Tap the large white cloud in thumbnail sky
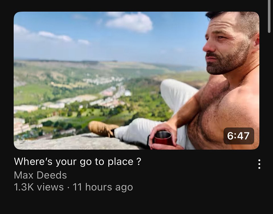Viewport: 273px width, 214px height. coord(130,22)
